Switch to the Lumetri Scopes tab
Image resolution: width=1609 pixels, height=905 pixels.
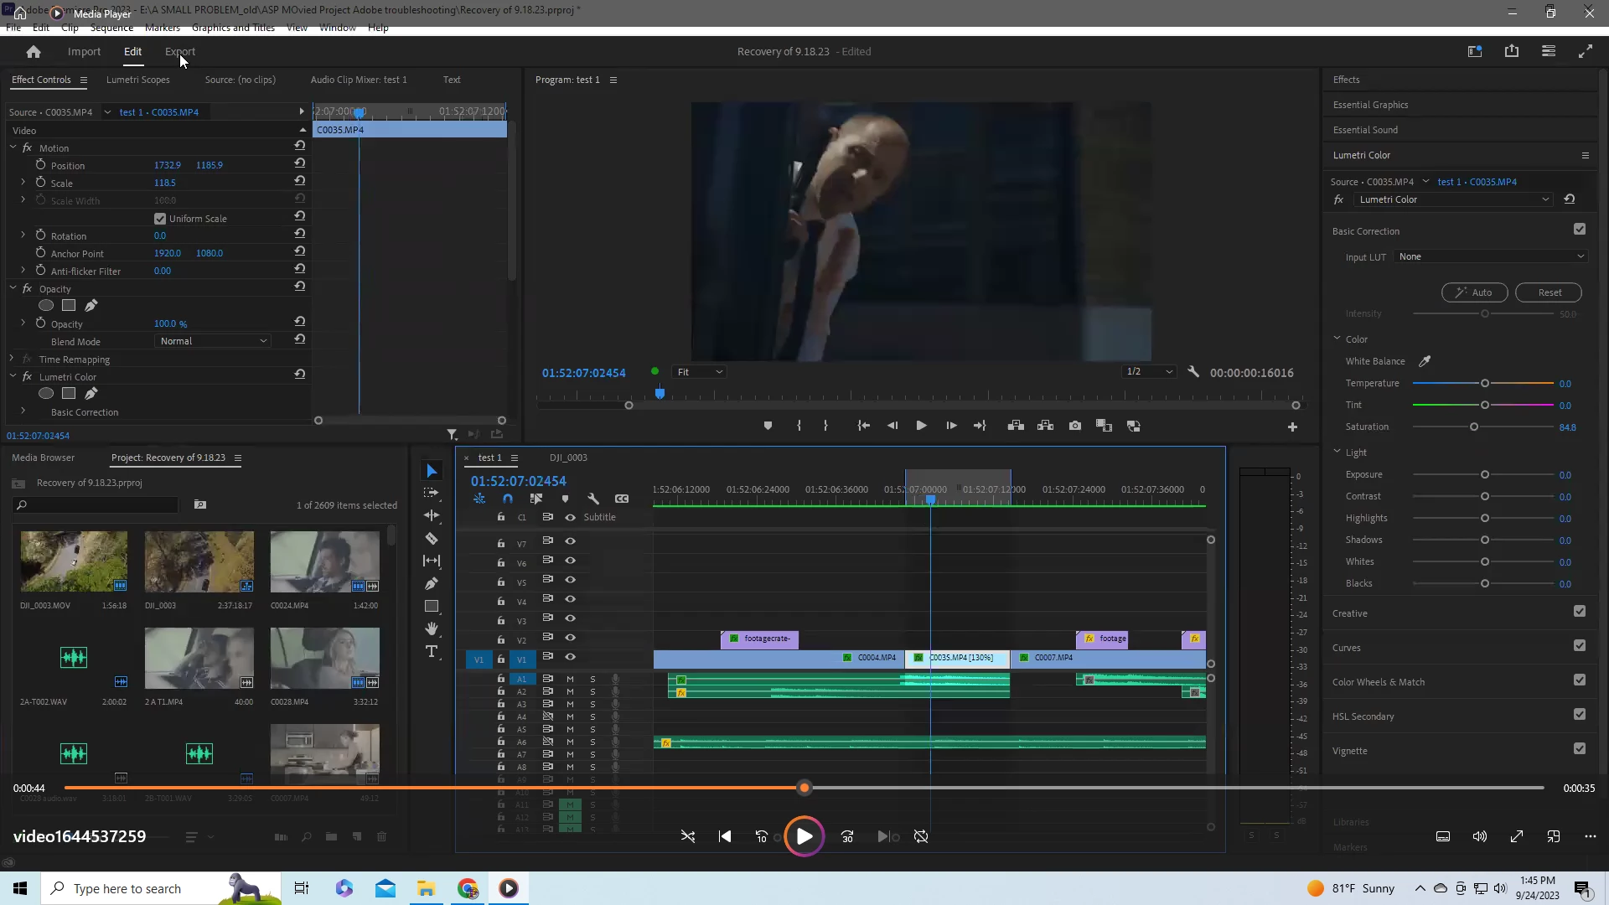point(138,80)
